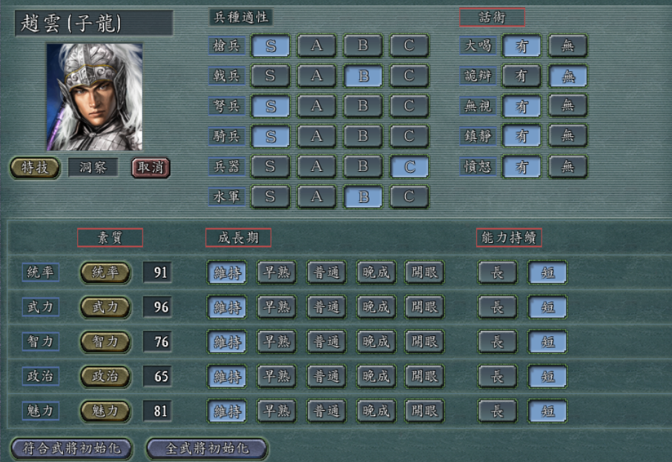Select 無 for 大喝 debate skill
The width and height of the screenshot is (672, 462).
568,45
